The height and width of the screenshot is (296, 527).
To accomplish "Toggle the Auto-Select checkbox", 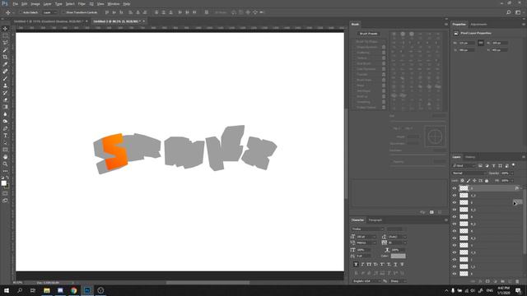I will tap(20, 12).
